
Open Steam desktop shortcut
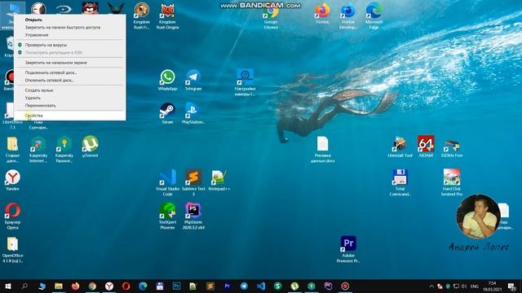[167, 113]
